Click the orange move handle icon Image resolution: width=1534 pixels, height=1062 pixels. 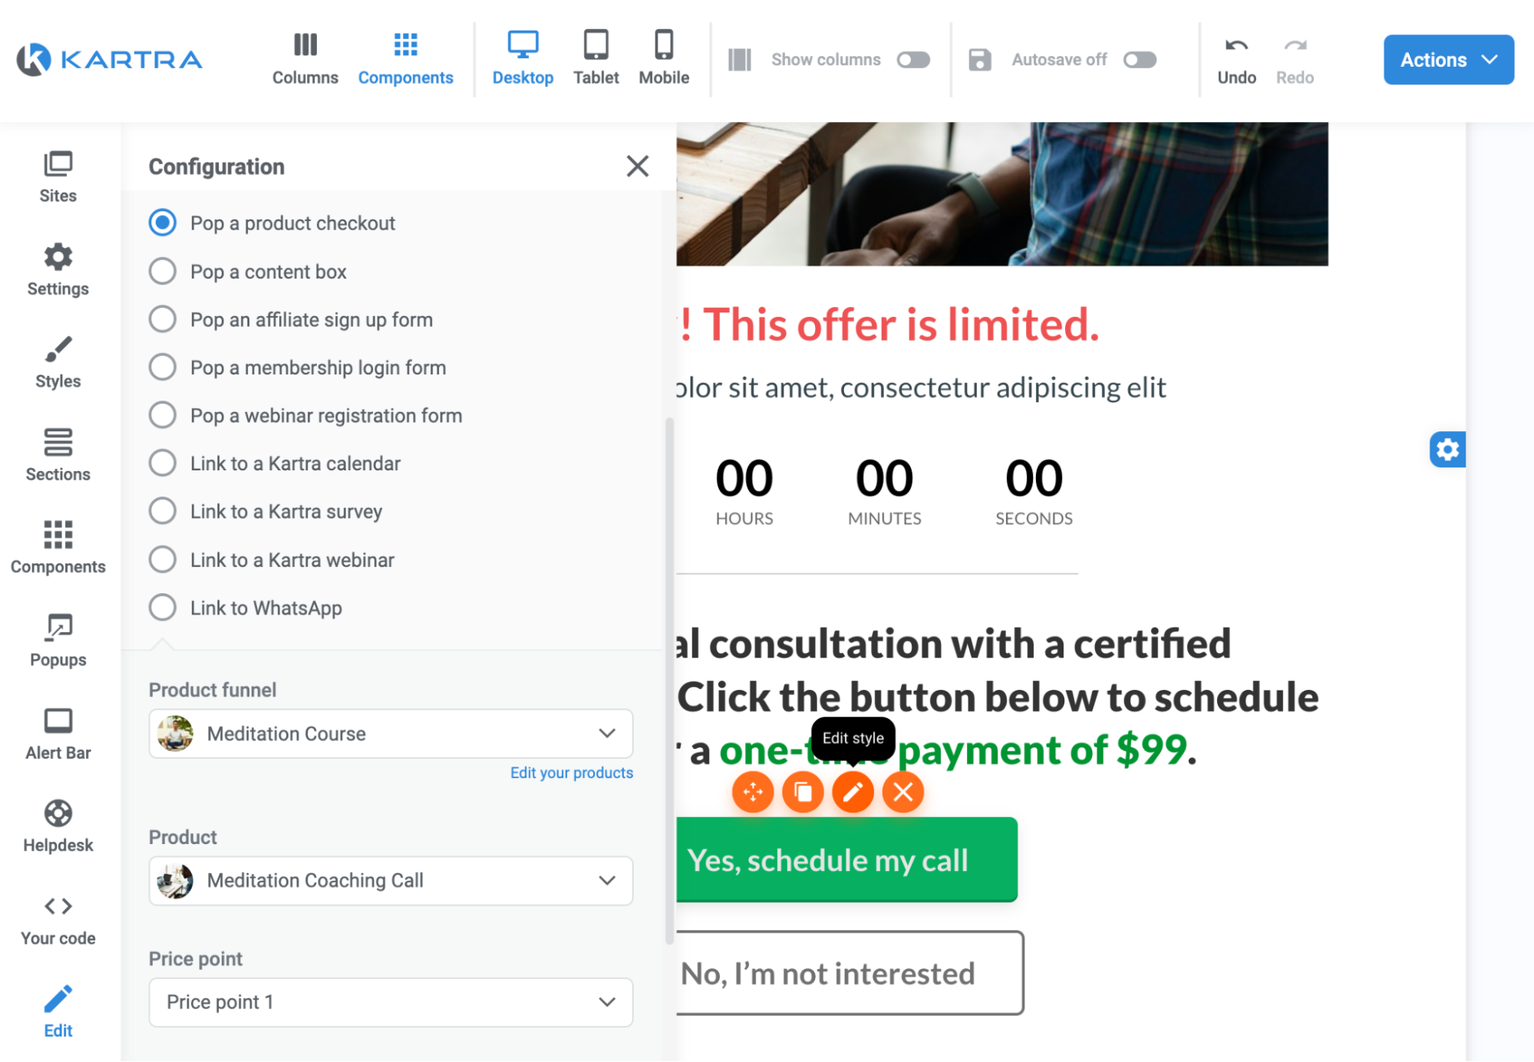pyautogui.click(x=753, y=792)
